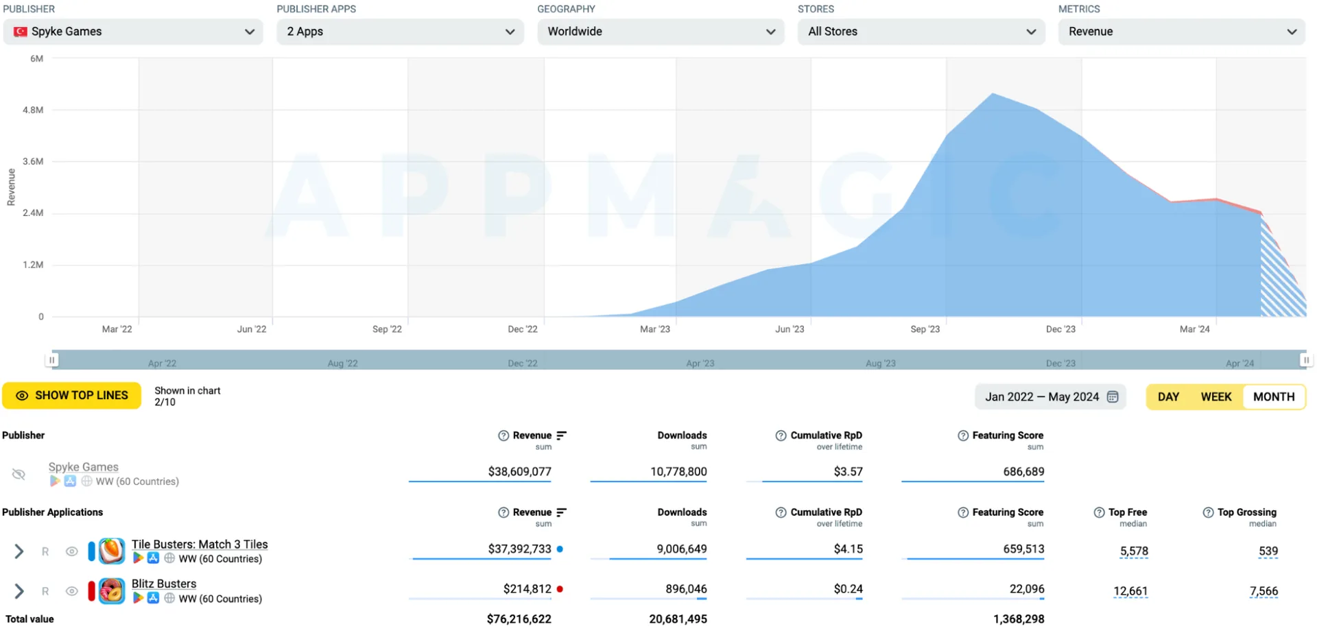Open the Spyke Games publisher link
This screenshot has height=633, width=1317.
(83, 467)
